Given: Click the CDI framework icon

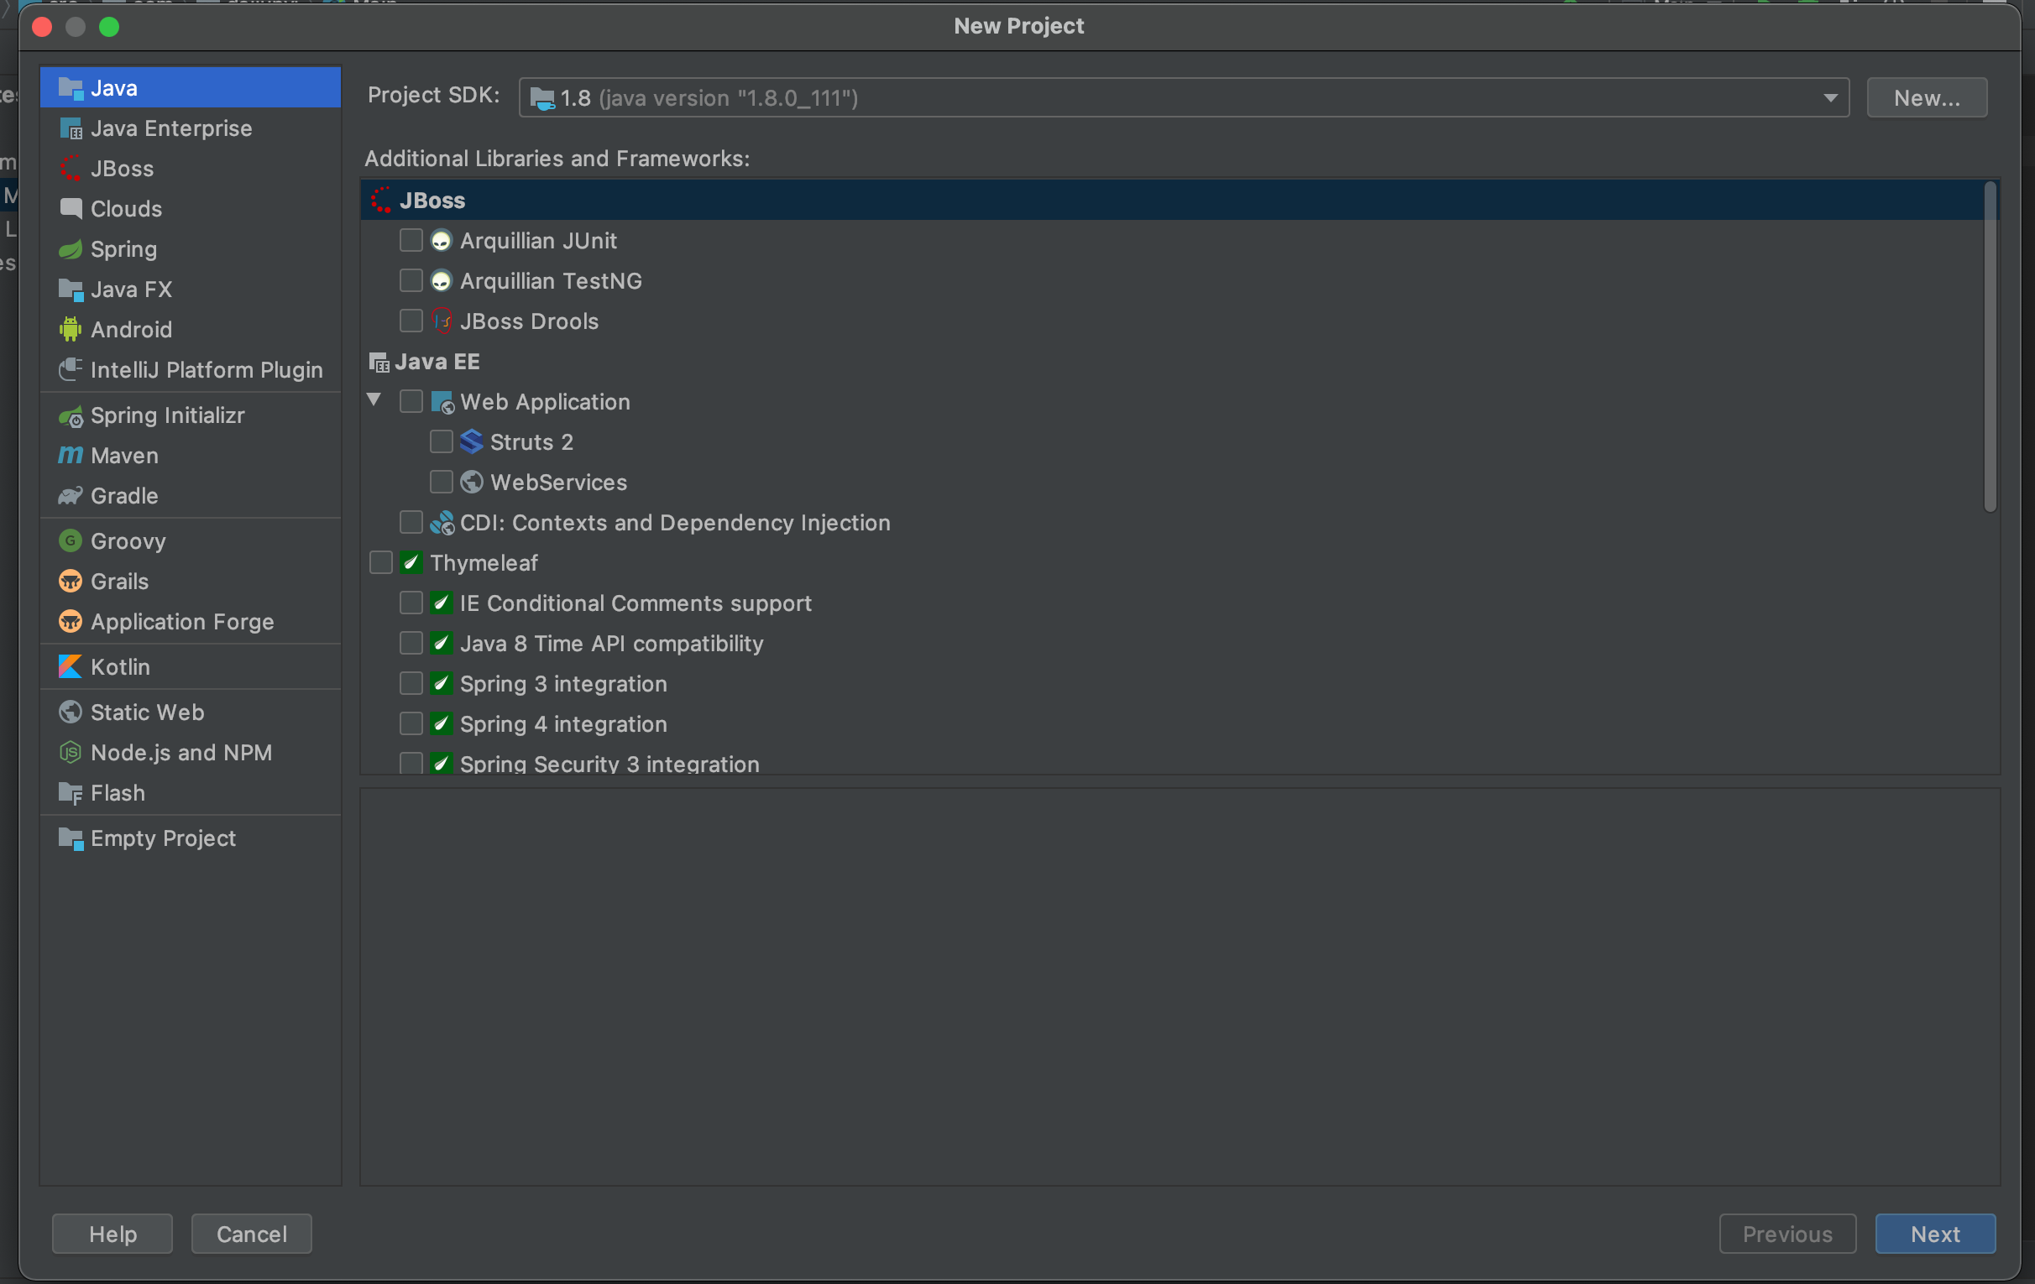Looking at the screenshot, I should 442,523.
